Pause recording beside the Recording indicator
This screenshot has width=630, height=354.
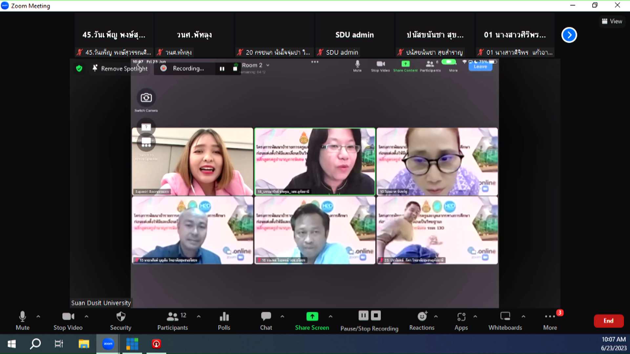point(222,69)
